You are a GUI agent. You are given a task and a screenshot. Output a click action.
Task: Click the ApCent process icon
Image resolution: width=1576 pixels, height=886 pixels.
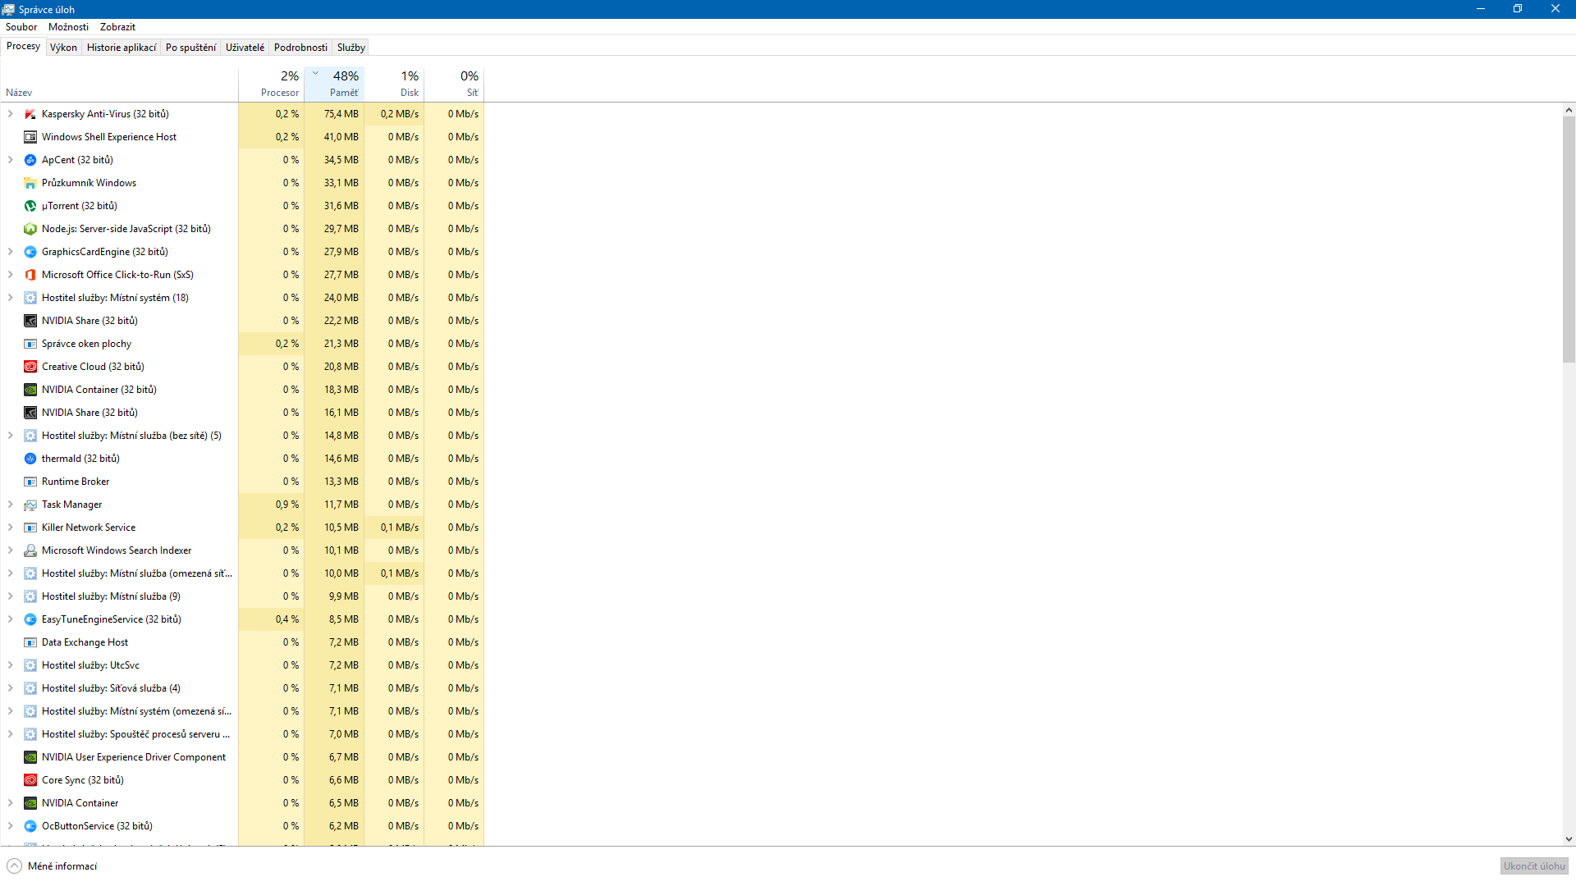click(x=30, y=160)
